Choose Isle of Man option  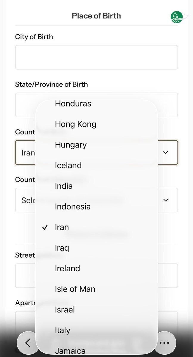pos(75,289)
